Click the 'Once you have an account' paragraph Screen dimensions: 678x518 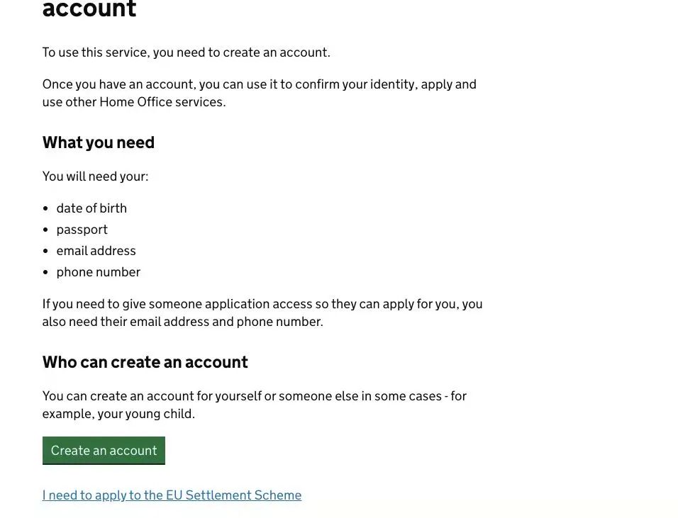(x=260, y=93)
